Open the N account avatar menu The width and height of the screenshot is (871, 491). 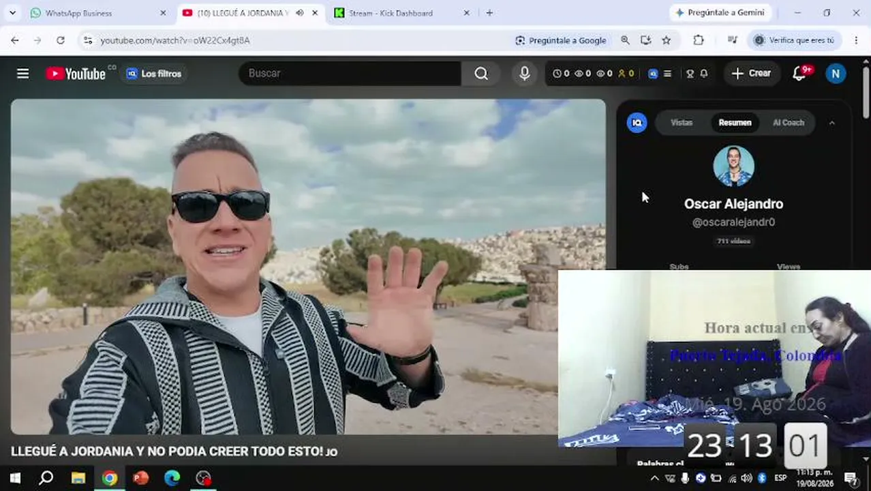pos(836,74)
